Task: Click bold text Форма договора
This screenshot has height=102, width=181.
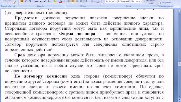Action: coord(77,34)
